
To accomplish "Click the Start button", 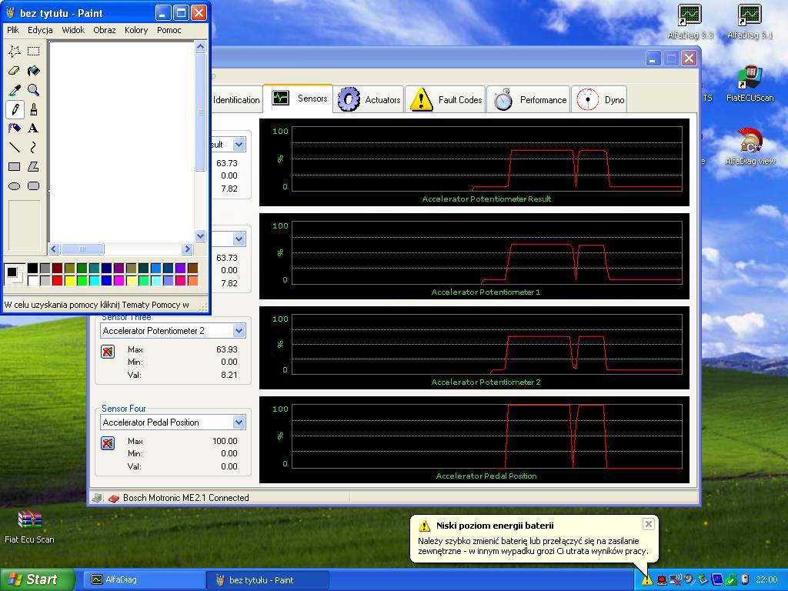I will pos(37,579).
